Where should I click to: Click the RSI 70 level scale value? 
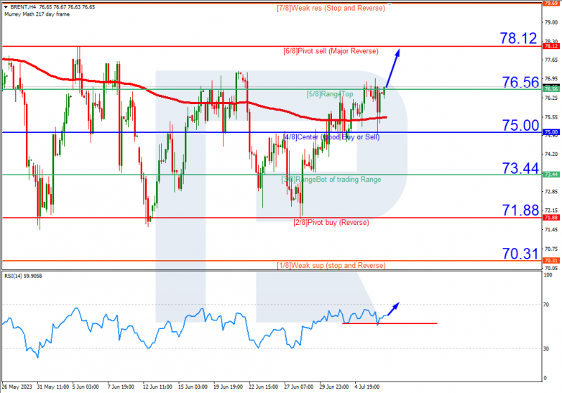546,305
